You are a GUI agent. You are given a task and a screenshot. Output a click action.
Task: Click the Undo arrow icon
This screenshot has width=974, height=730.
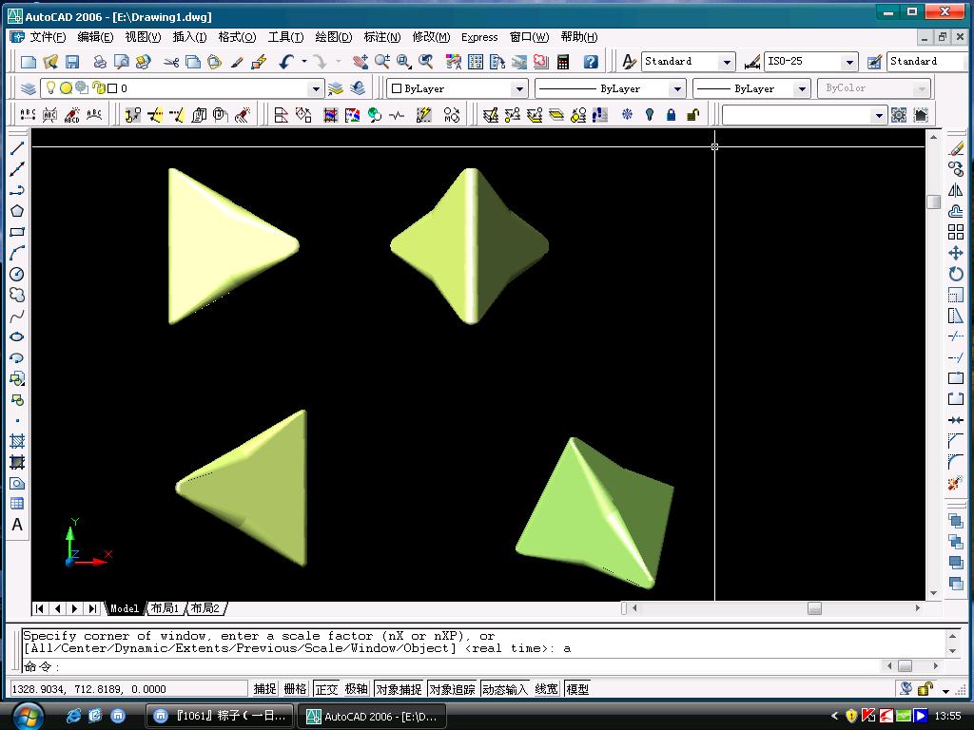(x=286, y=62)
